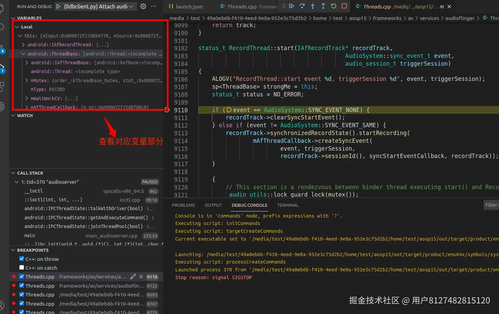Open the TERMINAL panel tab
Image resolution: width=499 pixels, height=314 pixels.
point(288,205)
